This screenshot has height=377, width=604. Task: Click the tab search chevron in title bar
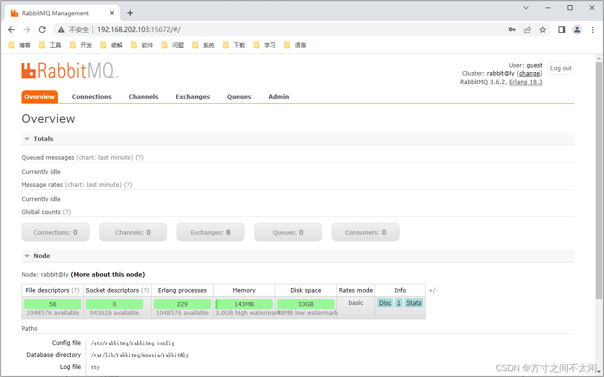(x=526, y=8)
